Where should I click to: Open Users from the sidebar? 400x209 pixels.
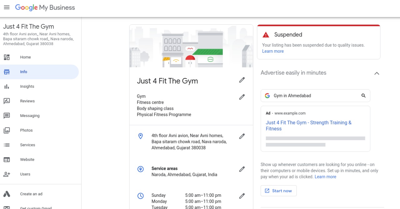click(39, 174)
